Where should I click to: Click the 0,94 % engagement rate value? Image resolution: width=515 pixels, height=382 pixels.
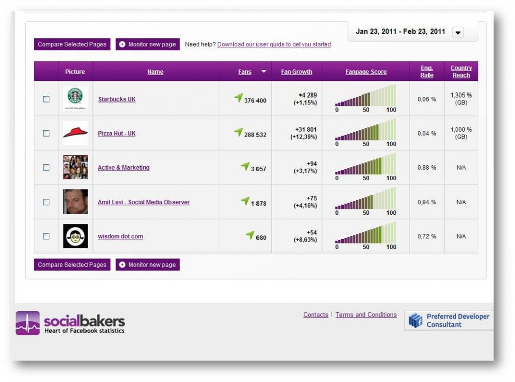426,202
